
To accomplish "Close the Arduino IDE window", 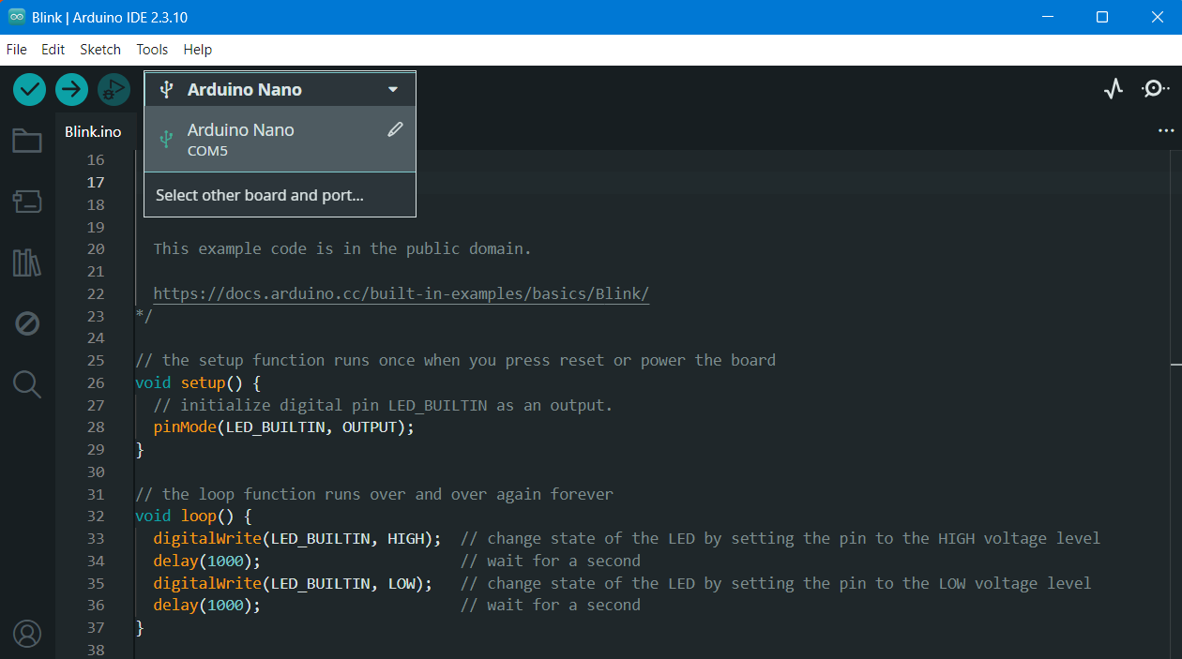I will [1157, 17].
